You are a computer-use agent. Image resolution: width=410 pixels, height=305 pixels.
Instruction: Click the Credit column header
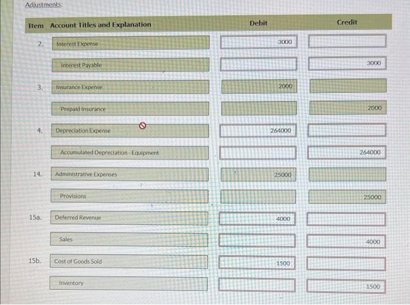click(347, 22)
